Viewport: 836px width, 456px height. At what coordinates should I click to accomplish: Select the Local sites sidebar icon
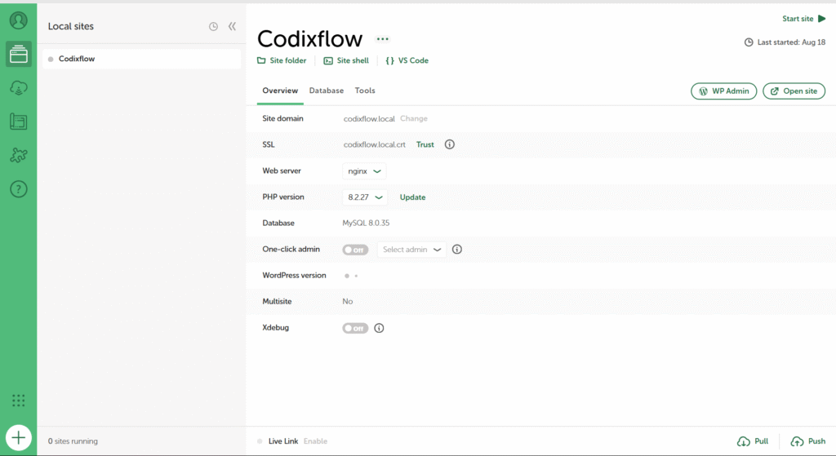[19, 54]
